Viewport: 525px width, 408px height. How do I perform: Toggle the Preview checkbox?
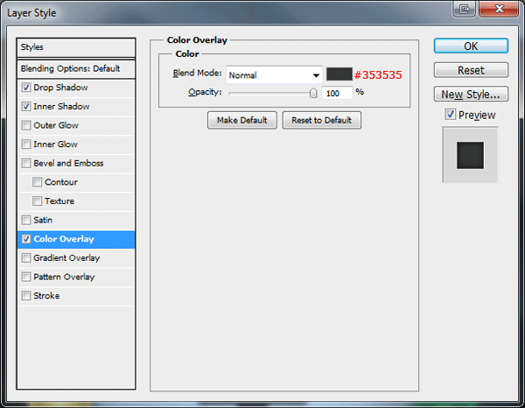point(451,115)
